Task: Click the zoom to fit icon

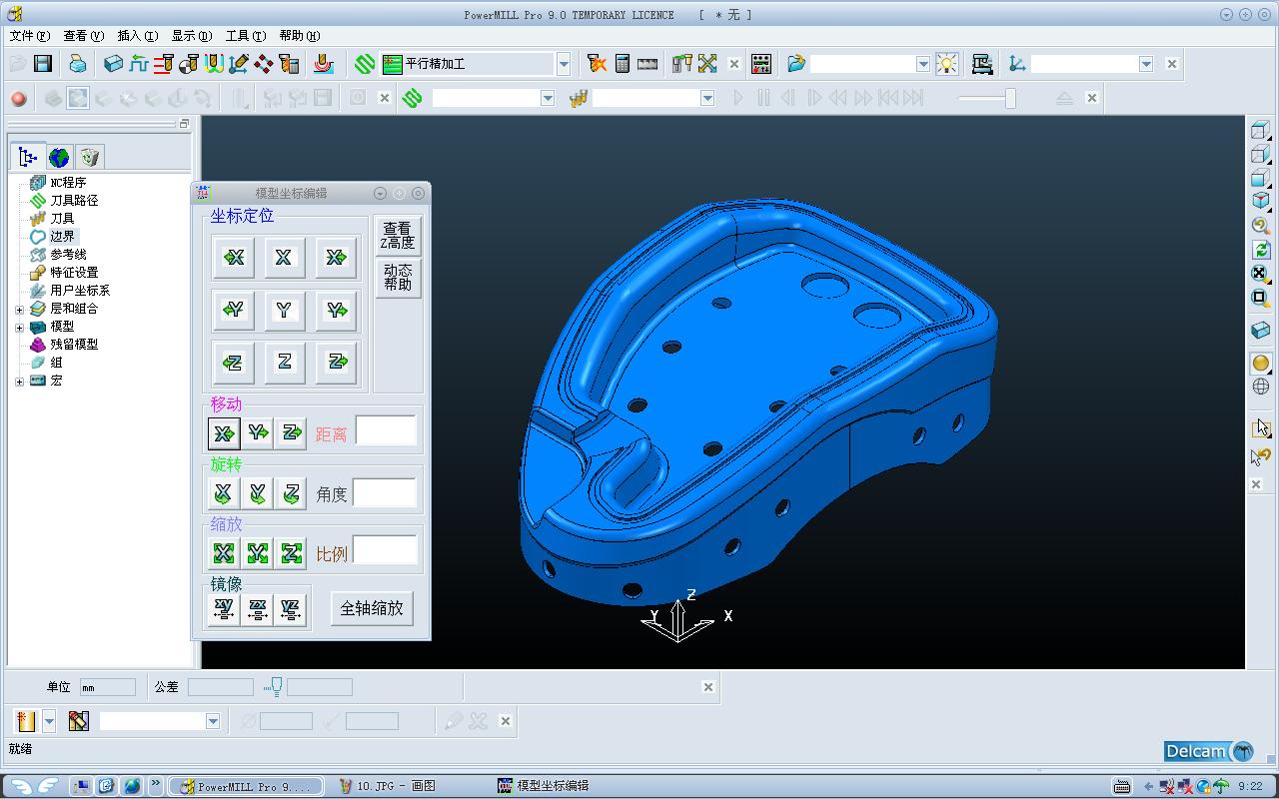Action: pyautogui.click(x=1261, y=274)
